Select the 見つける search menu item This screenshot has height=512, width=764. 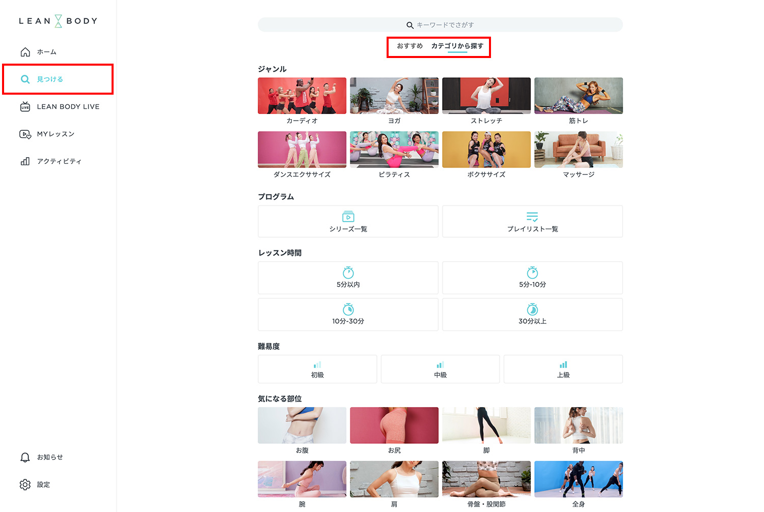coord(58,79)
